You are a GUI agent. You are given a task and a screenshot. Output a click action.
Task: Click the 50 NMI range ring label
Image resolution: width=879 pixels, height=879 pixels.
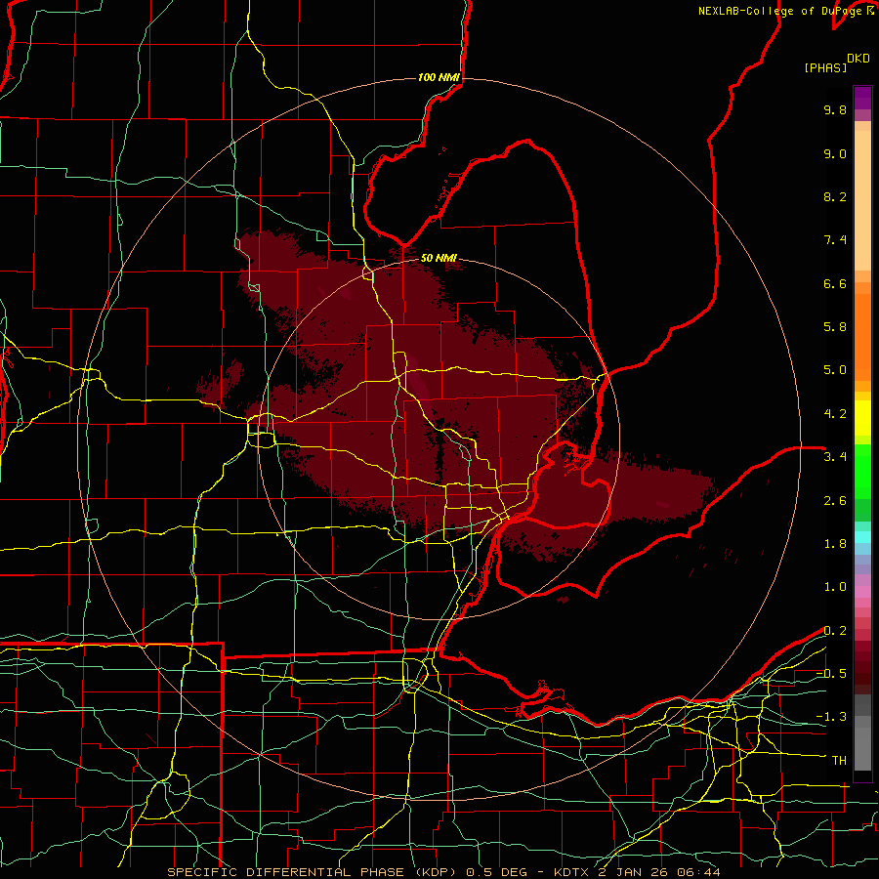pyautogui.click(x=439, y=258)
